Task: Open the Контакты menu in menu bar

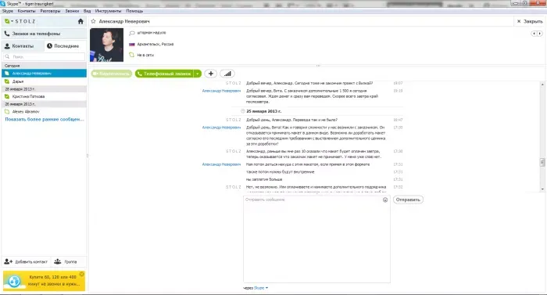Action: point(27,11)
